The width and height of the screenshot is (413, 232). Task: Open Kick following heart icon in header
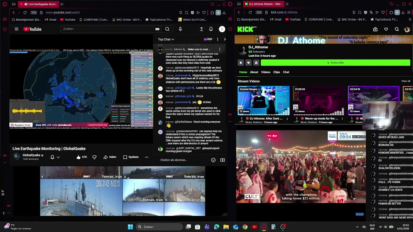(386, 29)
